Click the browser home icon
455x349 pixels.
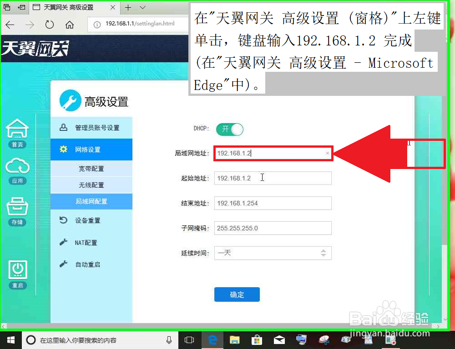(69, 25)
